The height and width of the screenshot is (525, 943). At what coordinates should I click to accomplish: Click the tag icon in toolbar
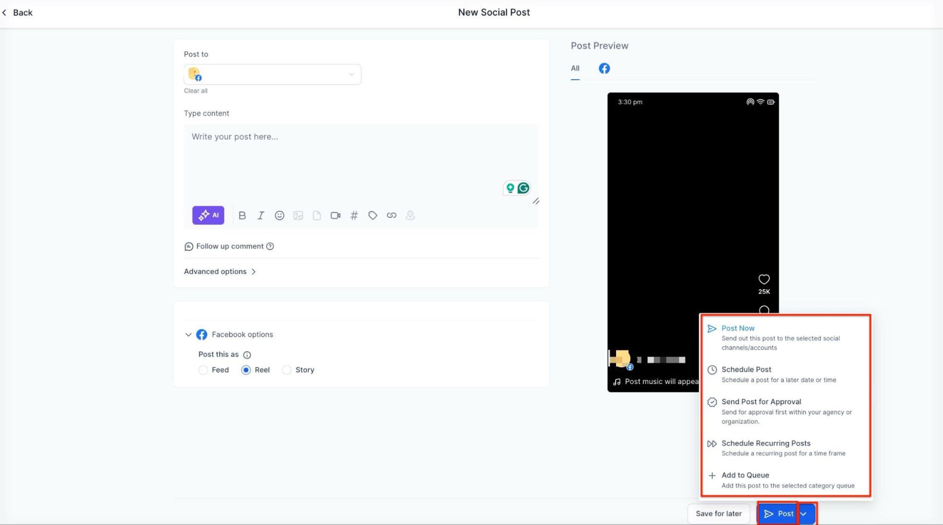point(373,216)
